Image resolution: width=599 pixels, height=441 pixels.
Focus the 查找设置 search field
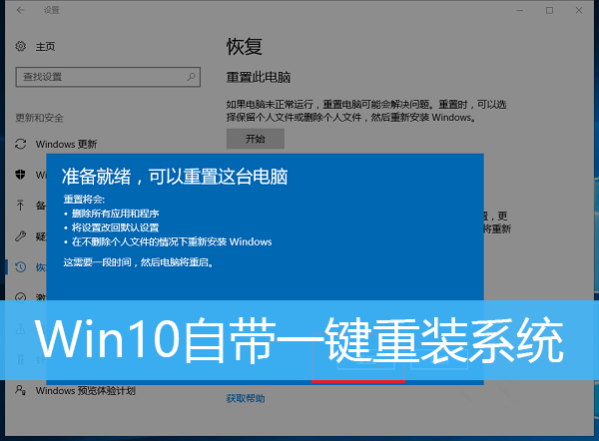click(x=100, y=77)
